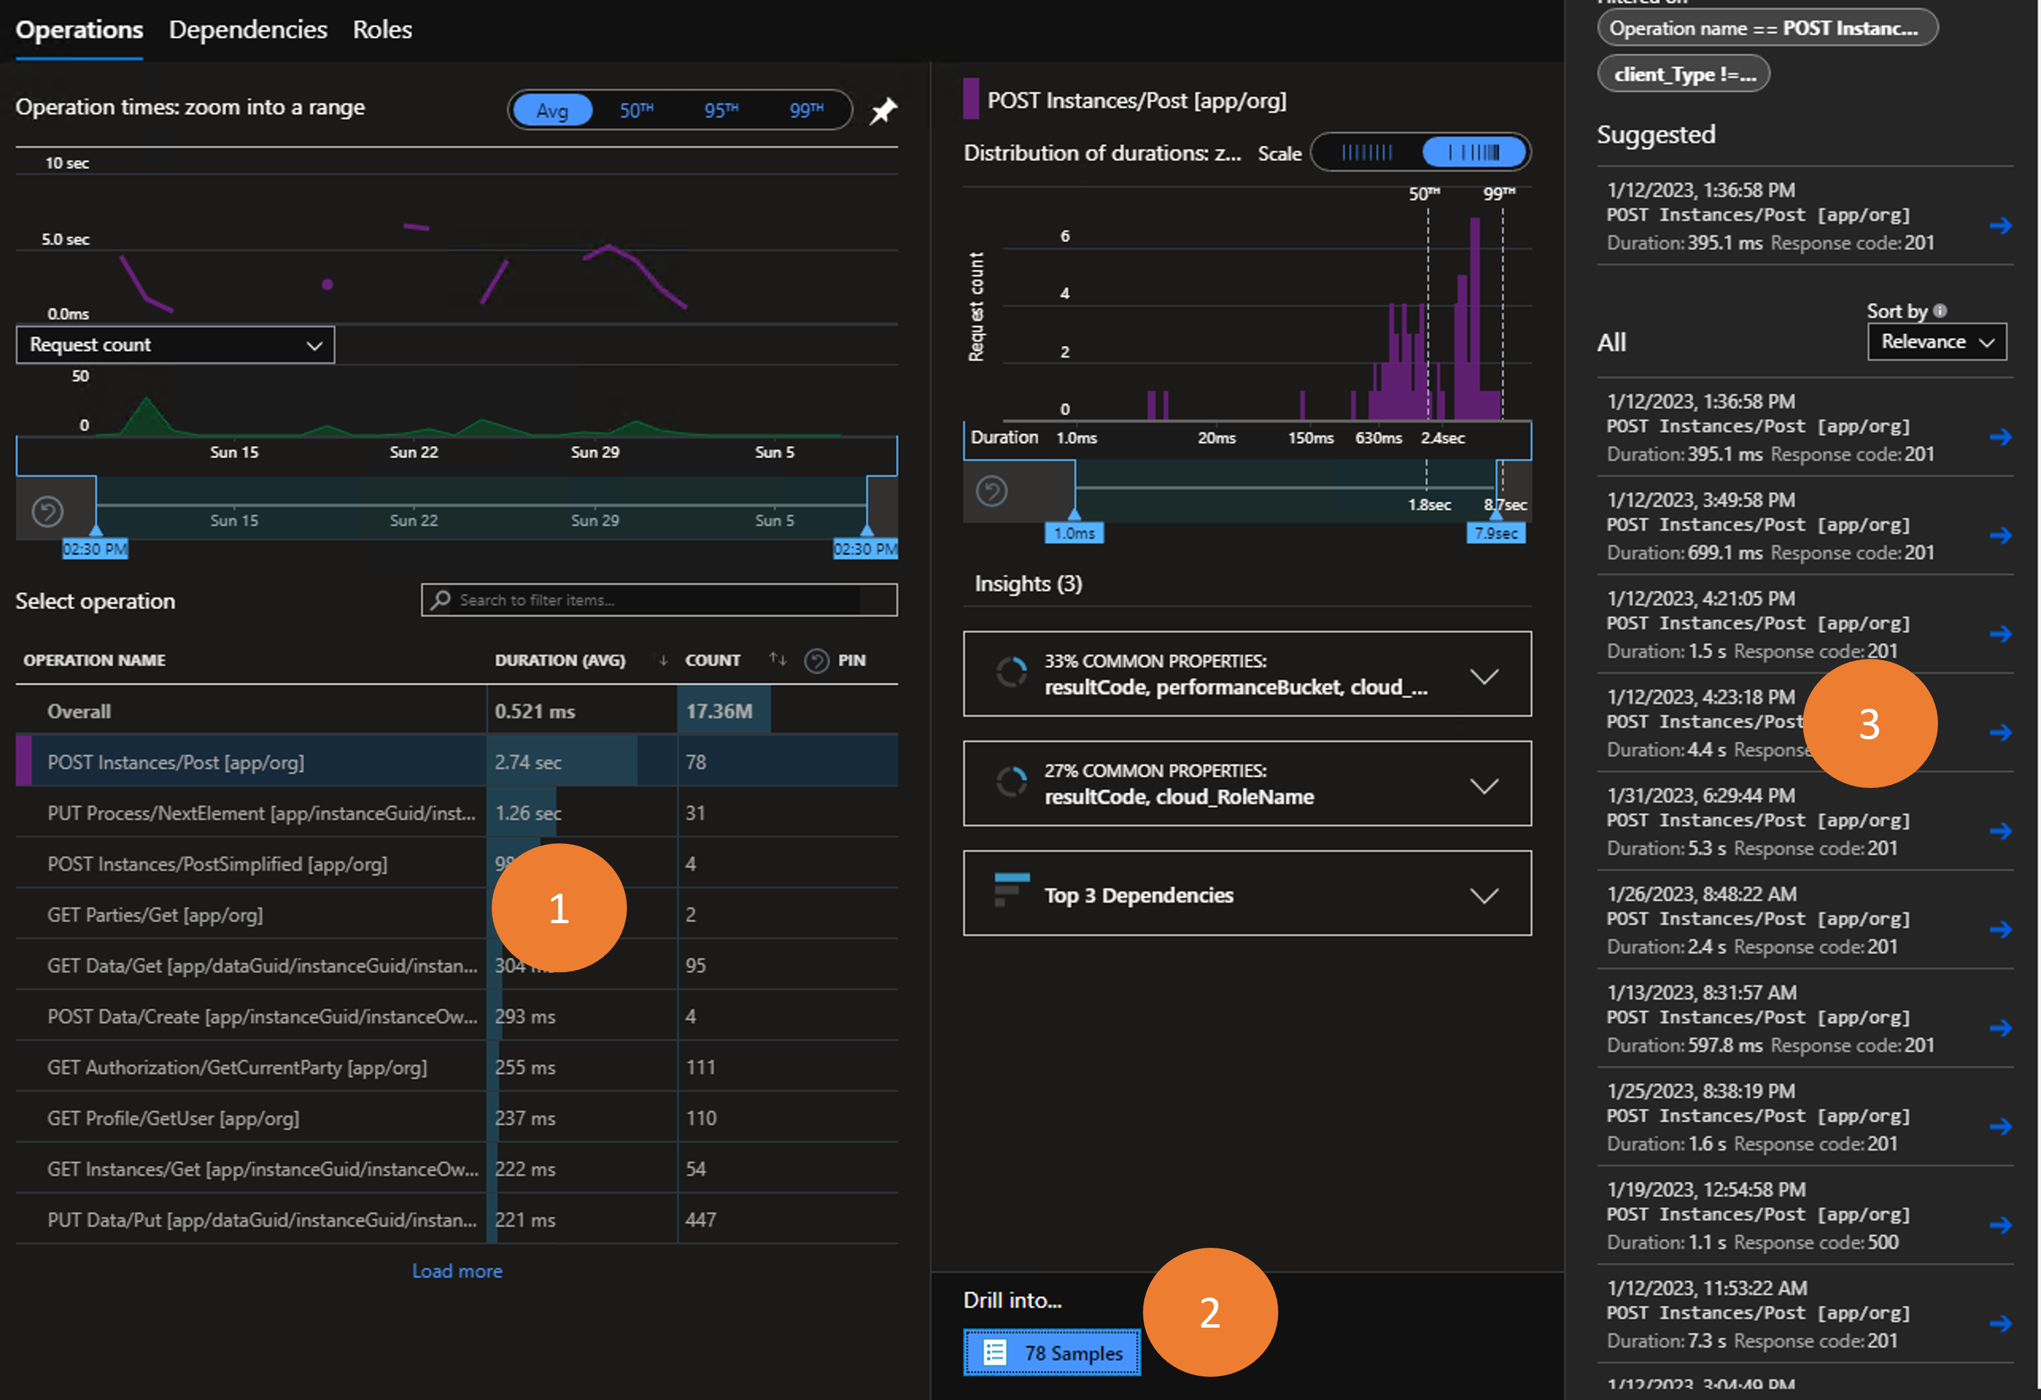
Task: Sort by the COUNT column arrows
Action: [777, 659]
